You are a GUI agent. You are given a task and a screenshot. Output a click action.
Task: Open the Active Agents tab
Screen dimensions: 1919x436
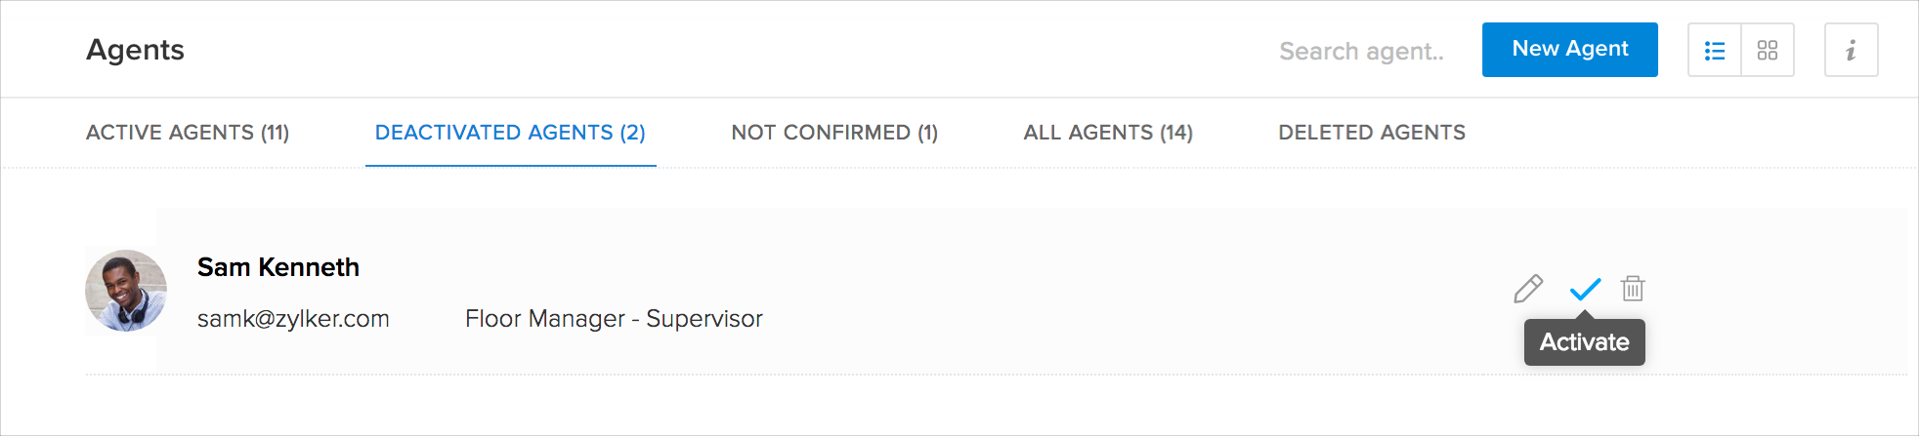[x=188, y=133]
